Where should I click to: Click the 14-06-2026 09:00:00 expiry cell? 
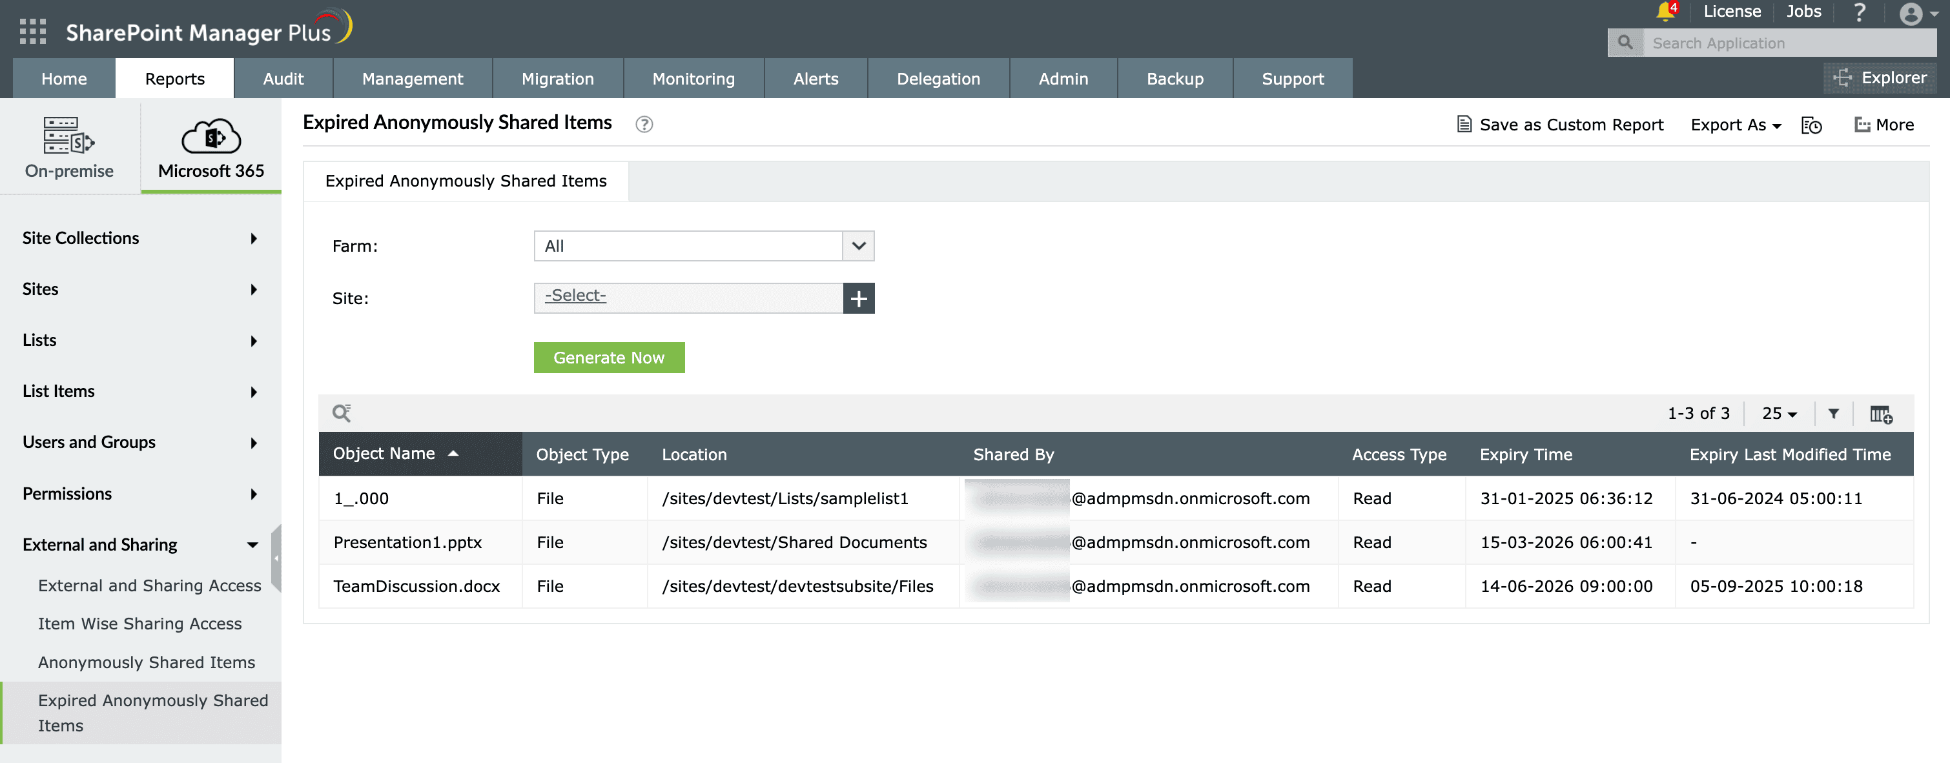click(x=1570, y=586)
